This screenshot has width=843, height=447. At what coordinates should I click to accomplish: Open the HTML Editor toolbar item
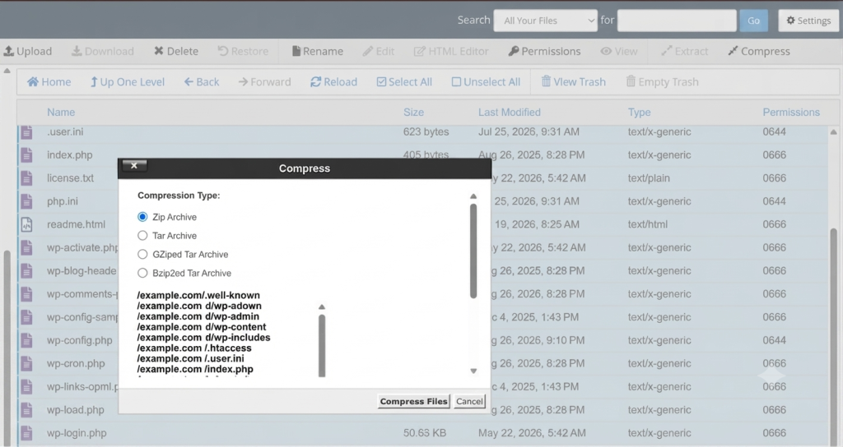pyautogui.click(x=451, y=51)
